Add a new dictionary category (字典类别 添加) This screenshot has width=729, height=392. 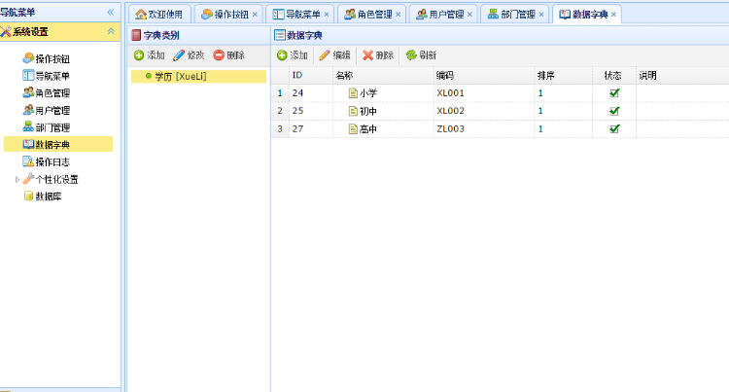[x=150, y=55]
